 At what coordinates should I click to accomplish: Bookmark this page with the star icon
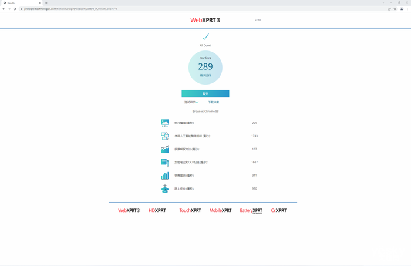tap(395, 9)
